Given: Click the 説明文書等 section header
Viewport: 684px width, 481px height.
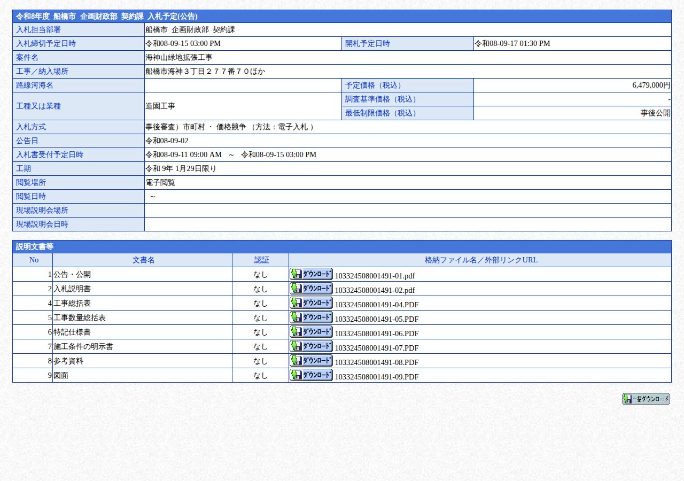Looking at the screenshot, I should [342, 246].
